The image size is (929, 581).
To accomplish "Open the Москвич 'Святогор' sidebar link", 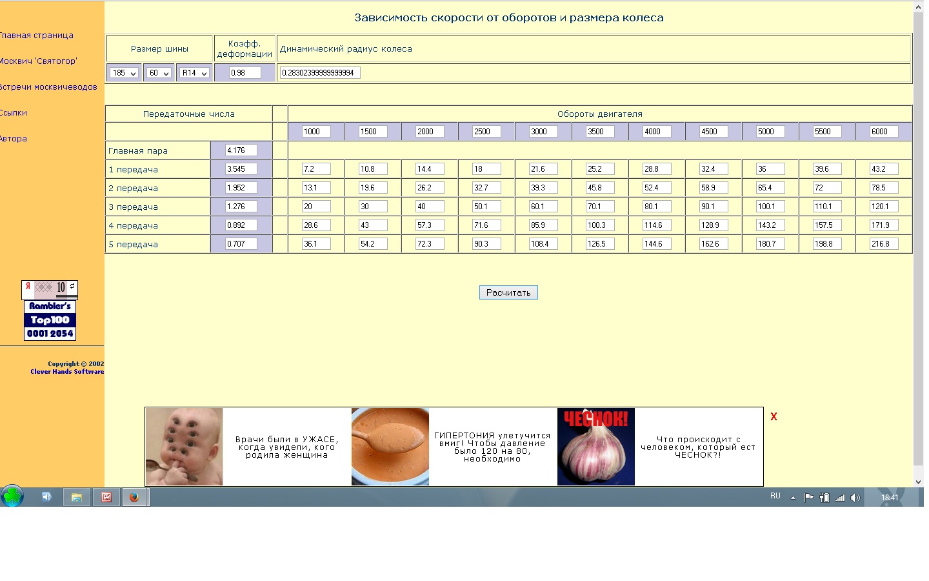I will pos(38,61).
